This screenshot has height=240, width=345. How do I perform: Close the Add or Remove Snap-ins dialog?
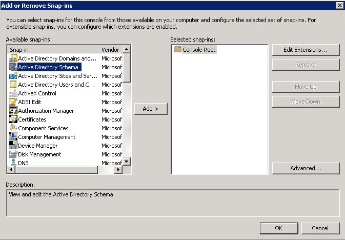(340, 5)
